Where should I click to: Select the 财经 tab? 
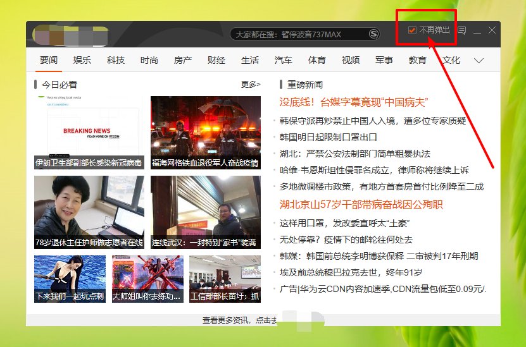click(216, 61)
